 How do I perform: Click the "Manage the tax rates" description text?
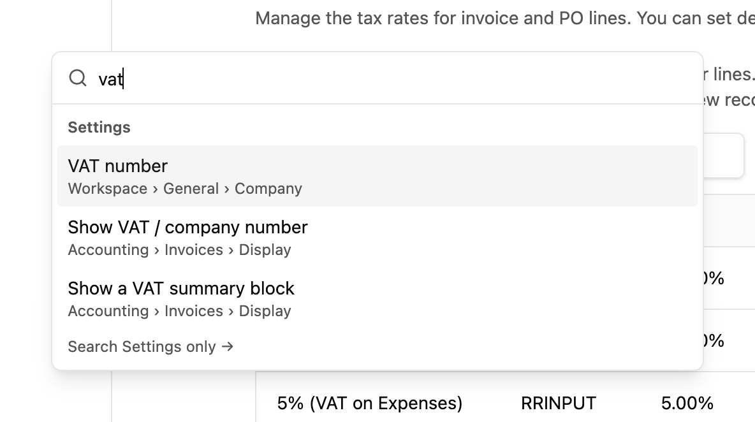pyautogui.click(x=504, y=18)
